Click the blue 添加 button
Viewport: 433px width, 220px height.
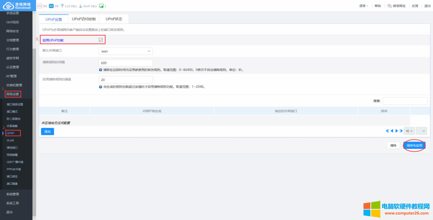pos(47,131)
